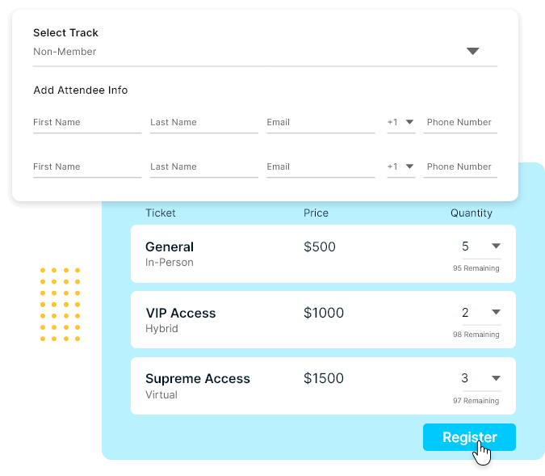Click the Register button
The image size is (545, 476).
(x=469, y=437)
